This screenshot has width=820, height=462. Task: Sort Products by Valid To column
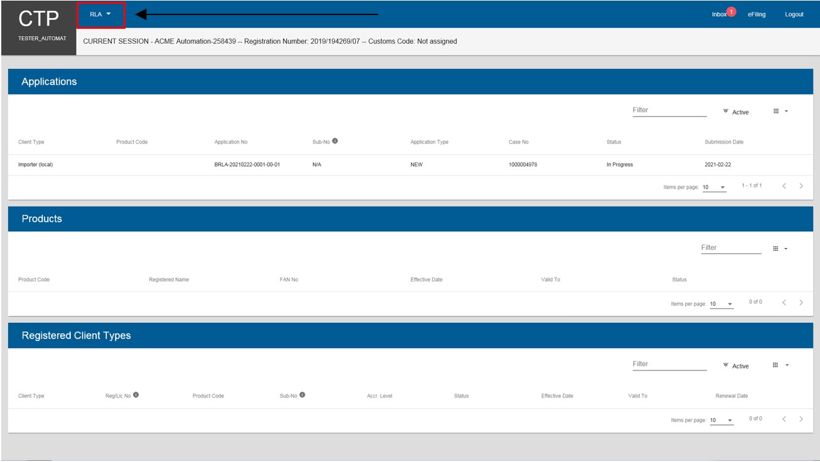point(550,280)
